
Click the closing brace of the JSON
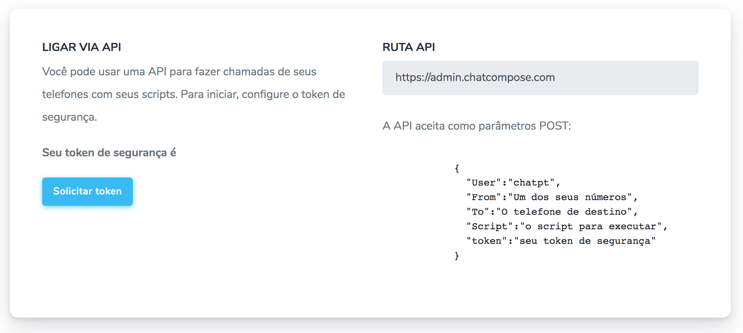click(x=457, y=256)
